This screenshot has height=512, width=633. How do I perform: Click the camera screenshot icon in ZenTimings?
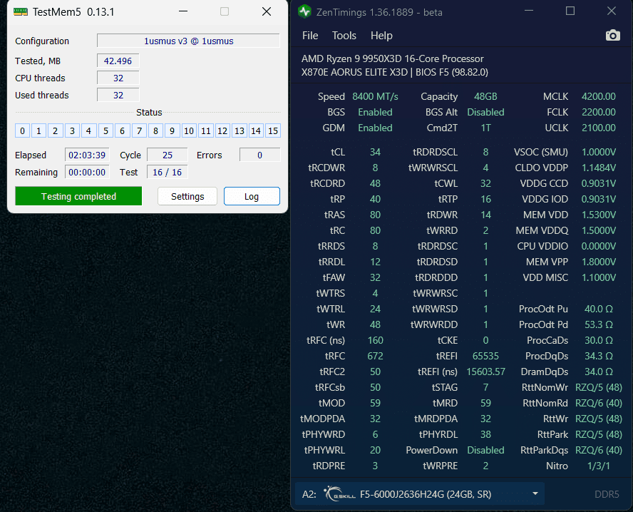(x=612, y=36)
